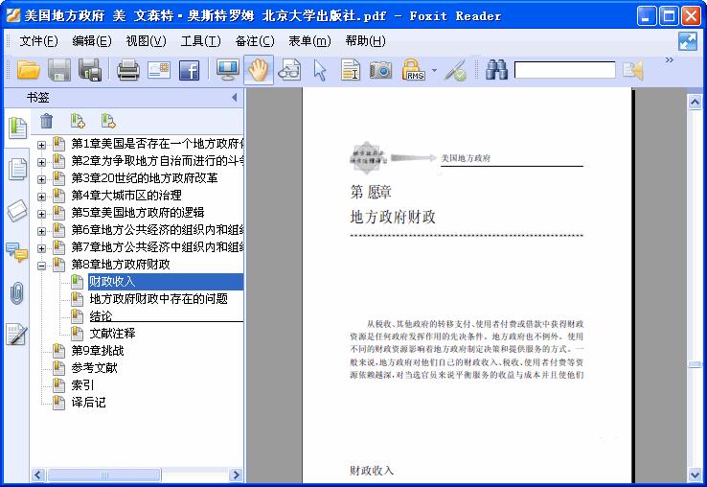
Task: Click the binoculars search icon
Action: click(x=496, y=70)
